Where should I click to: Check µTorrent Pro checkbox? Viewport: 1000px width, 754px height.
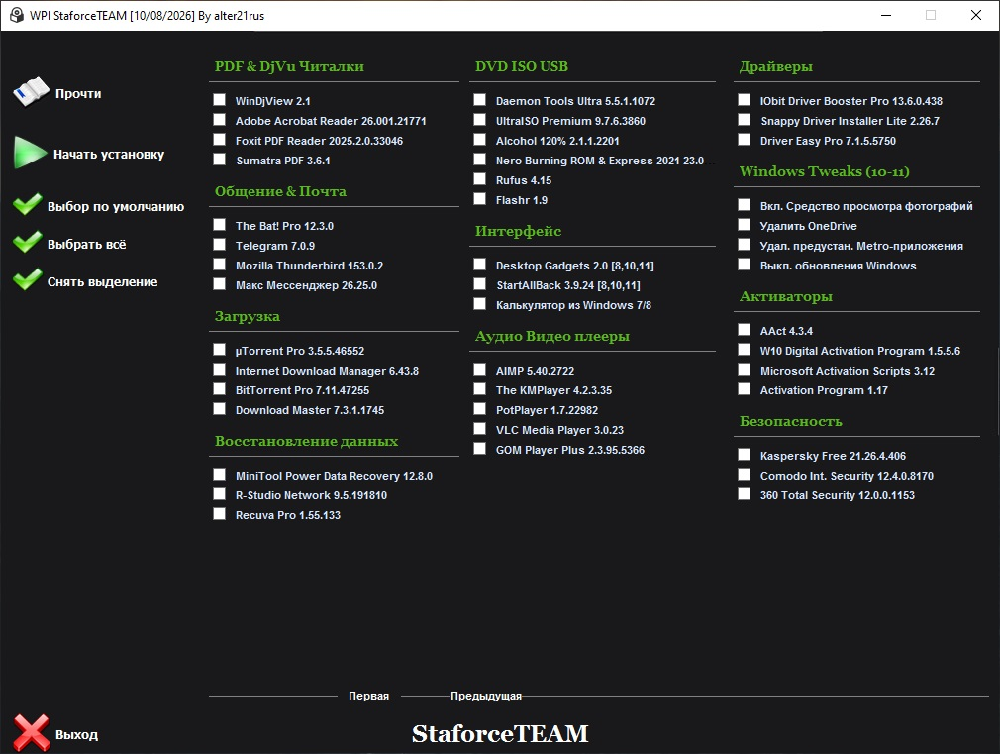click(x=220, y=349)
